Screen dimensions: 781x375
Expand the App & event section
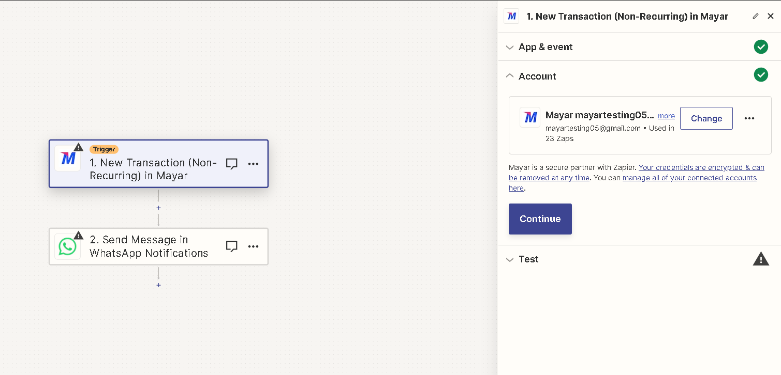(x=510, y=48)
